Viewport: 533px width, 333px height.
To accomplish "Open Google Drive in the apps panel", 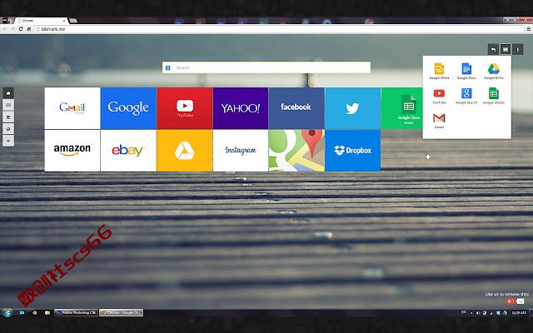I will (494, 71).
